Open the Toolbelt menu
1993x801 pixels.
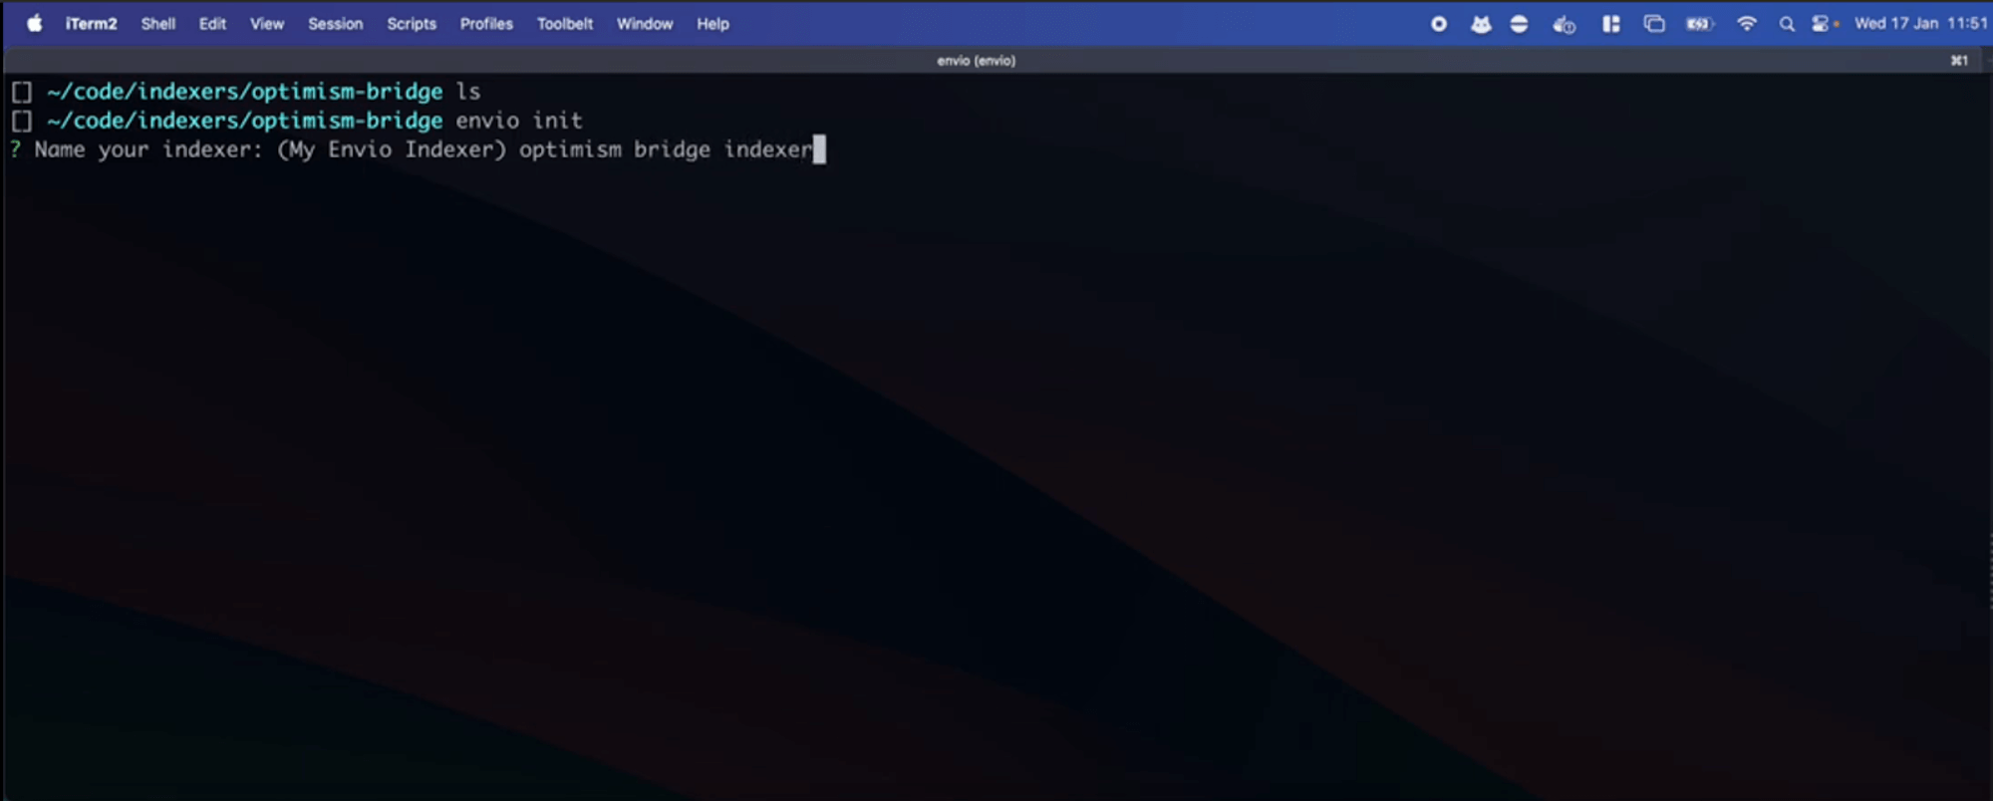[x=565, y=23]
